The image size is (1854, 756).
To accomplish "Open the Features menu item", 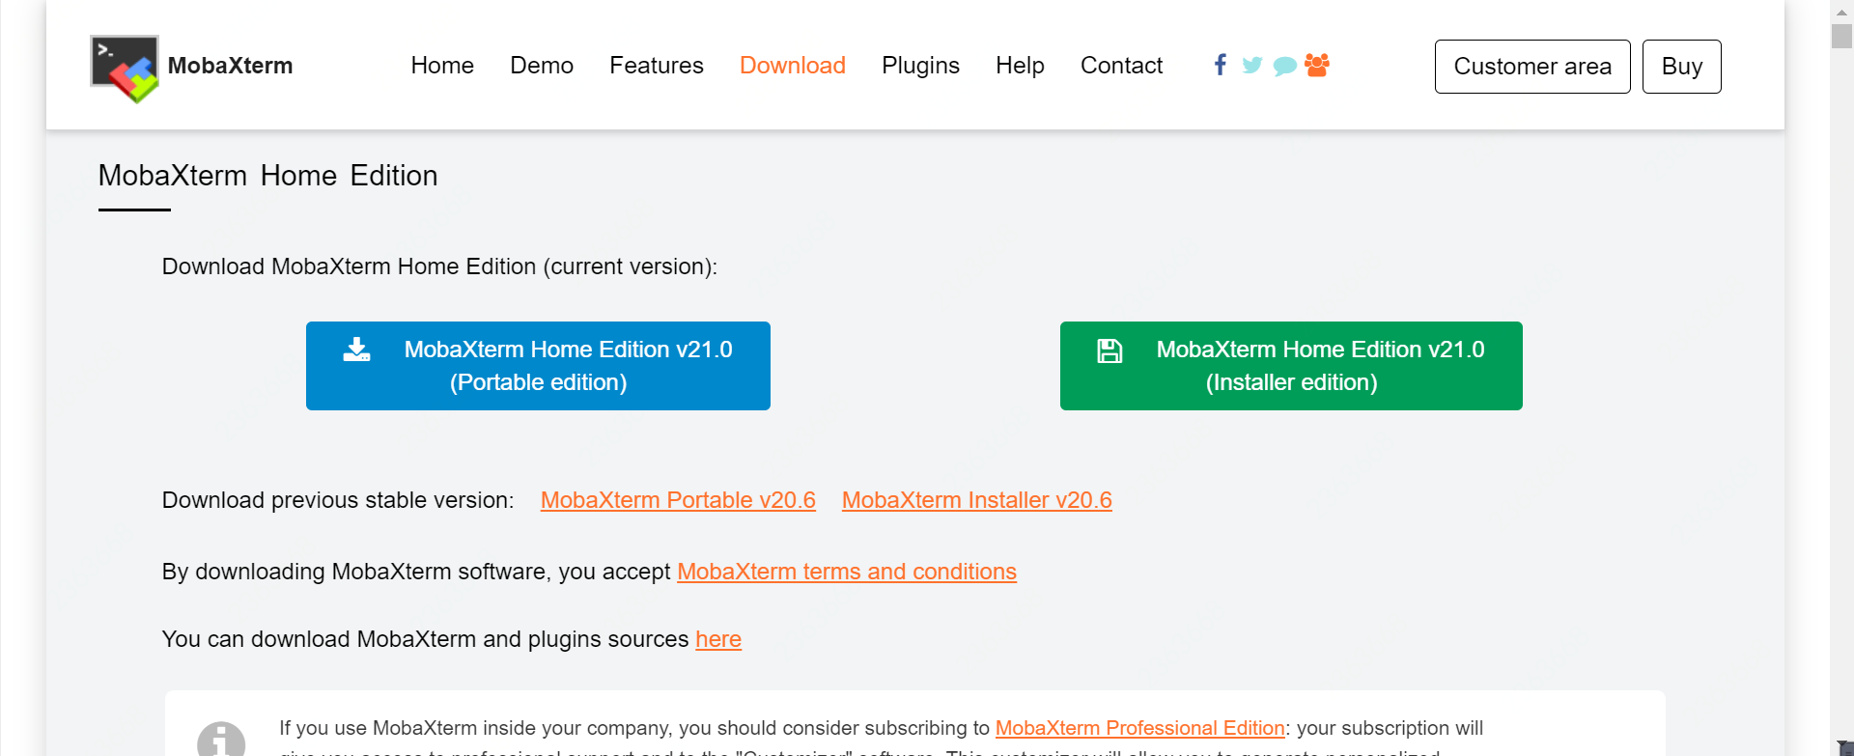I will point(657,66).
